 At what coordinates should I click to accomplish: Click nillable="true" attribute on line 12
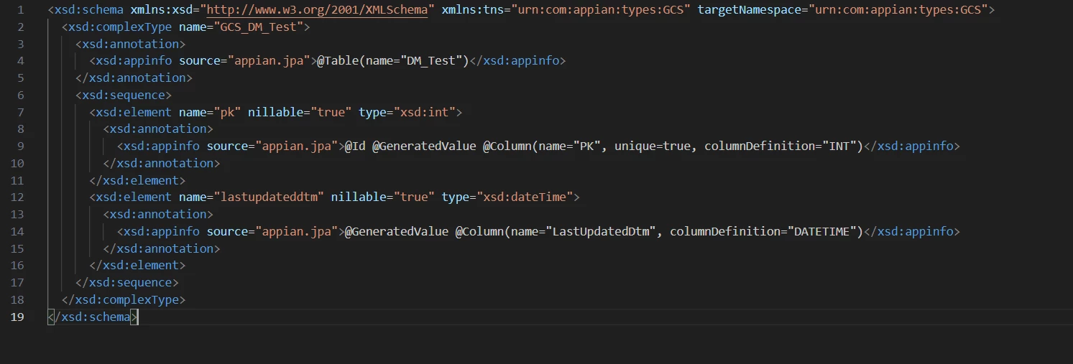click(382, 197)
